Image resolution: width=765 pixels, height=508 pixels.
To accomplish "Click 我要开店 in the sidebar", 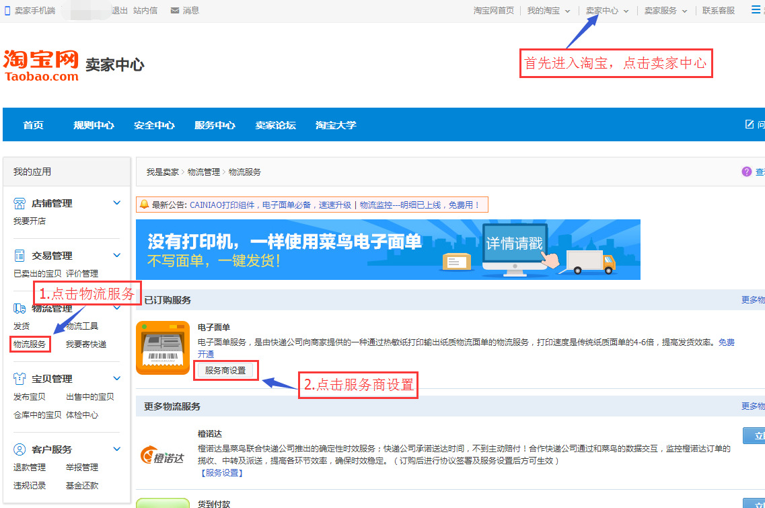I will [30, 221].
